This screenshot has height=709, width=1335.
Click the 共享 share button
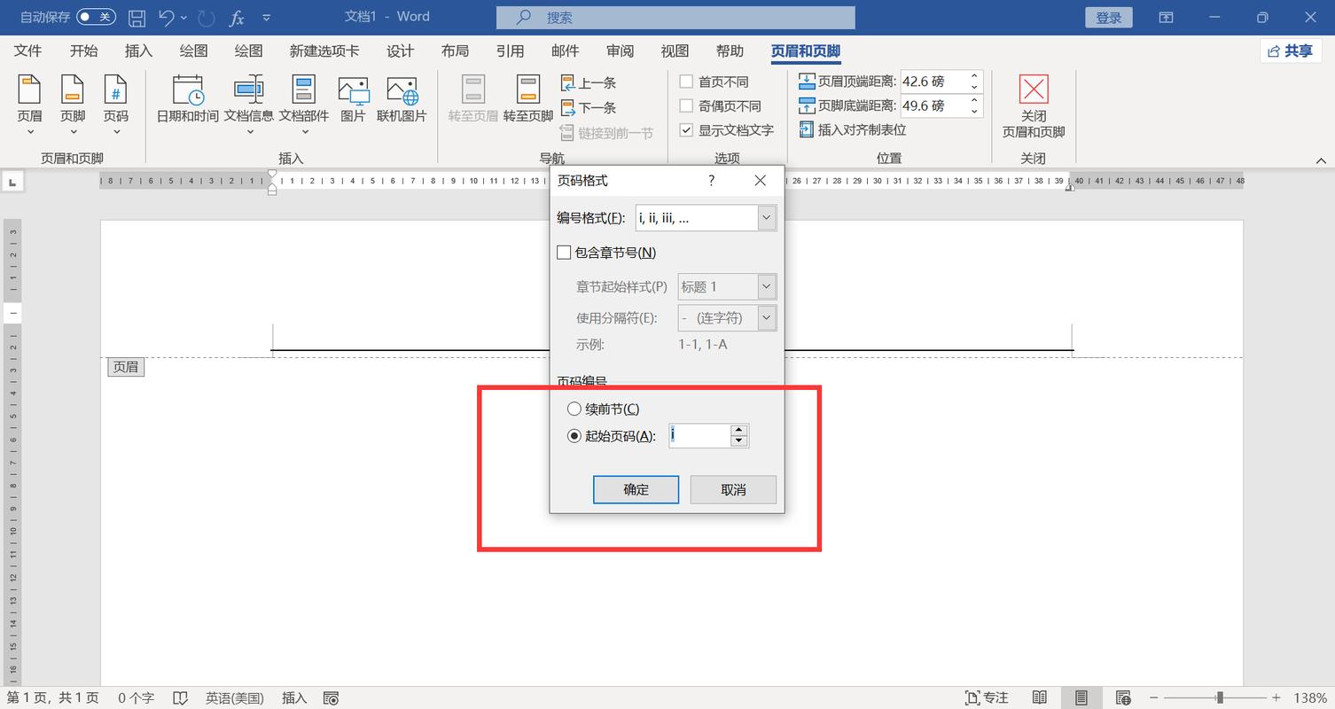(x=1291, y=51)
